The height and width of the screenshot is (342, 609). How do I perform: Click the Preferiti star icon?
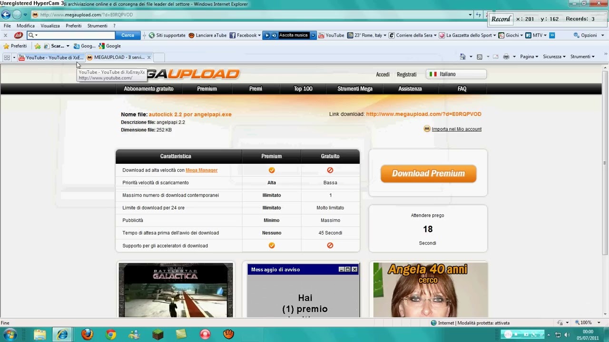coord(6,46)
